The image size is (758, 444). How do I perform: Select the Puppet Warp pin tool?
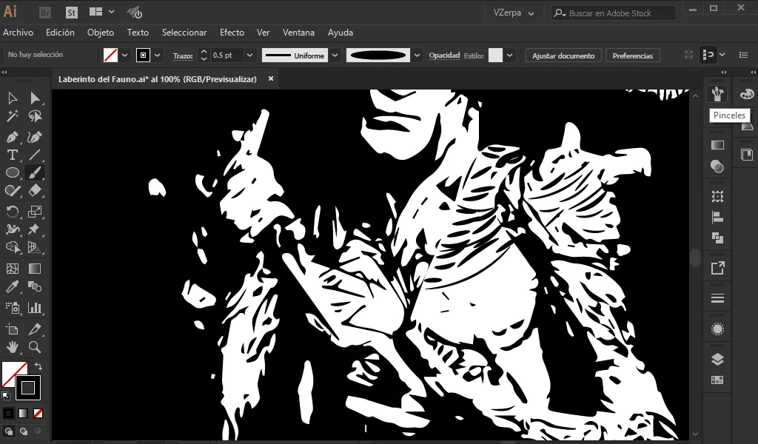(35, 229)
